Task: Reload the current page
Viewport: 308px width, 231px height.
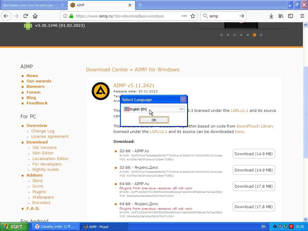Action: [26, 16]
